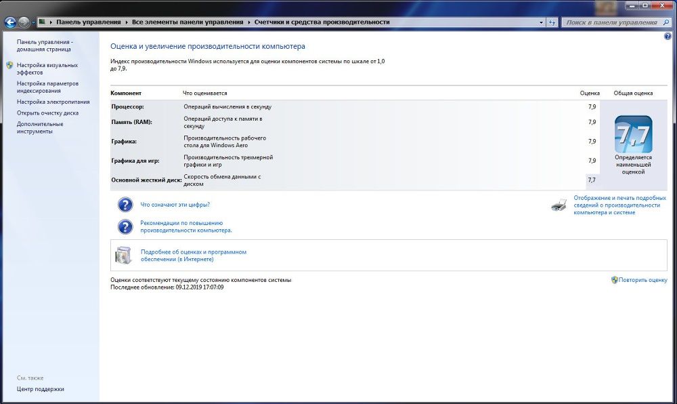Click the magnifier search icon
The width and height of the screenshot is (677, 404).
pos(666,22)
